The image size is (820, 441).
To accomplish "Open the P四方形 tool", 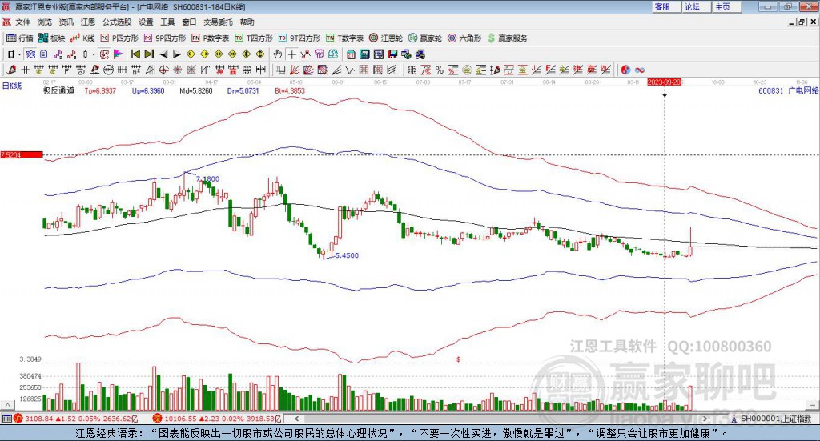I will tap(119, 38).
